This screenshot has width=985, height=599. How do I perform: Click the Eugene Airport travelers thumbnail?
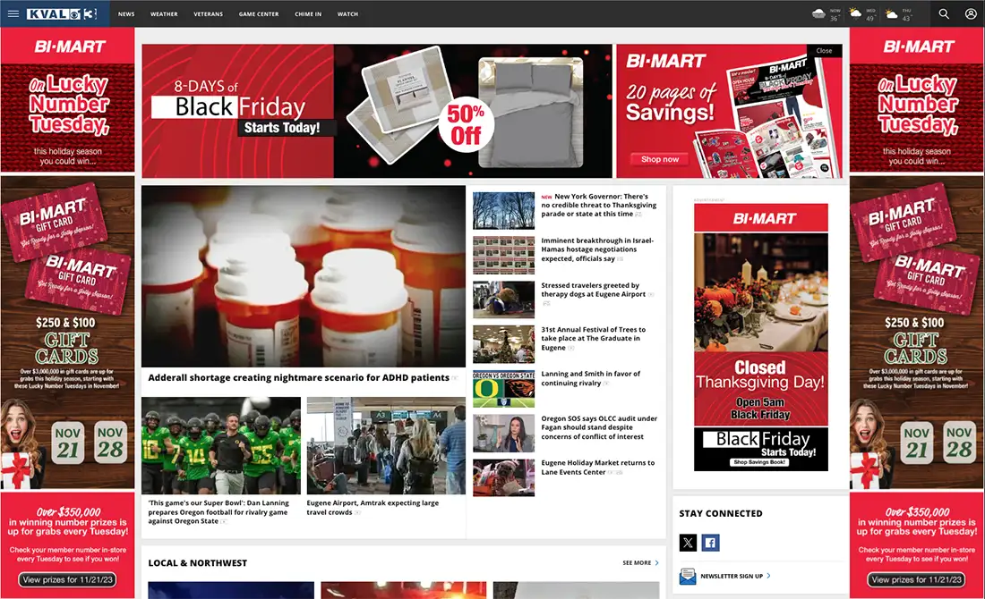(x=386, y=445)
